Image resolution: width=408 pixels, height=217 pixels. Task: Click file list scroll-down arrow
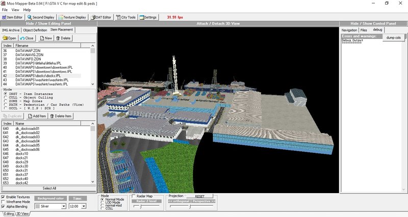click(93, 84)
